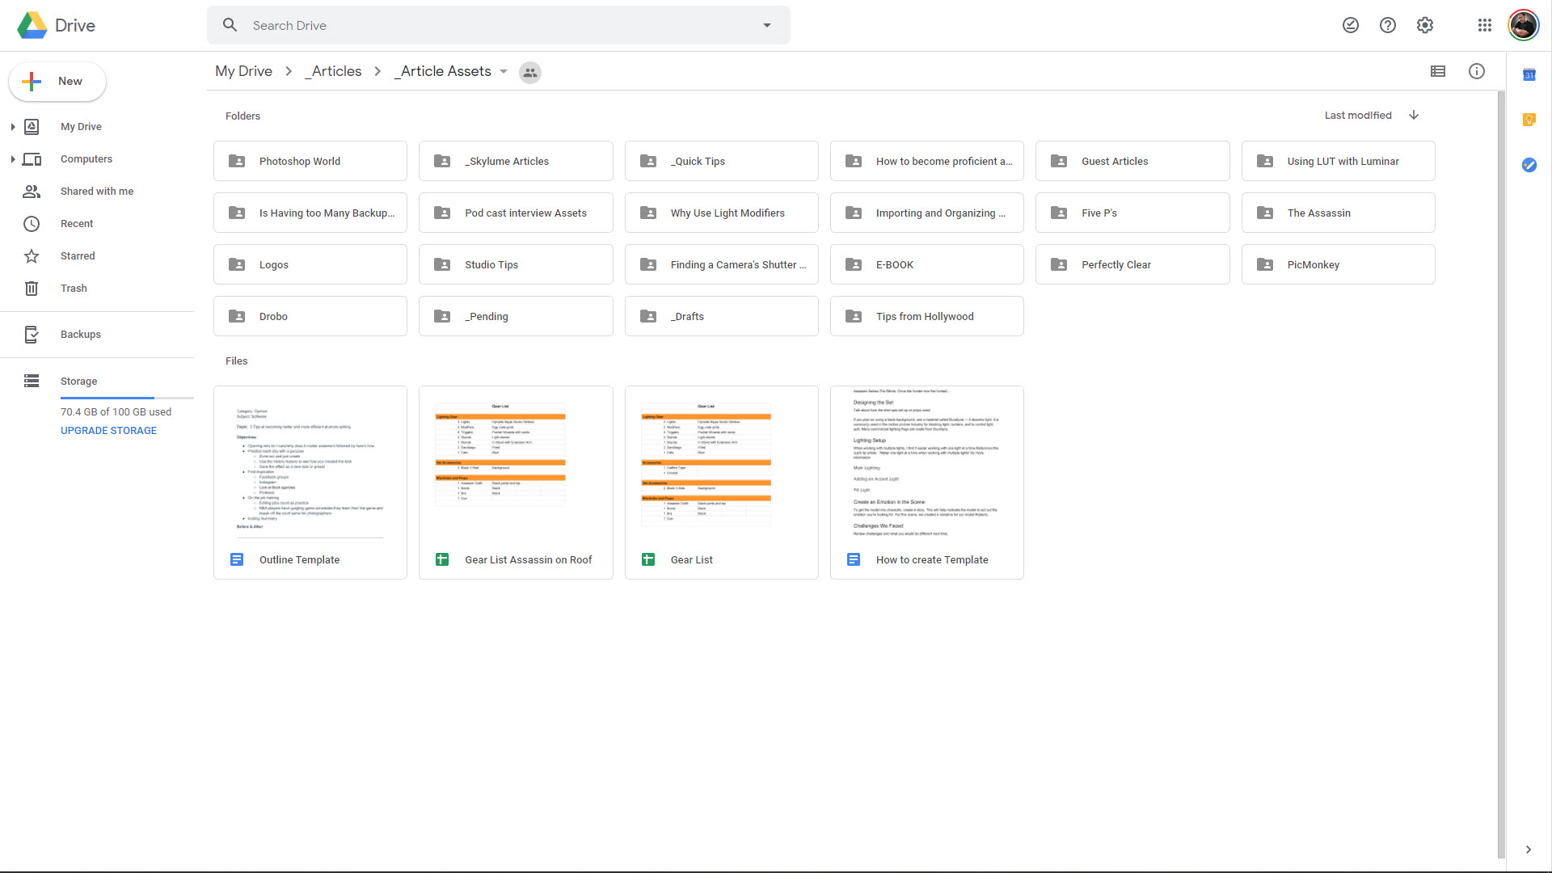Open Google Calendar side panel icon
1552x873 pixels.
point(1529,75)
